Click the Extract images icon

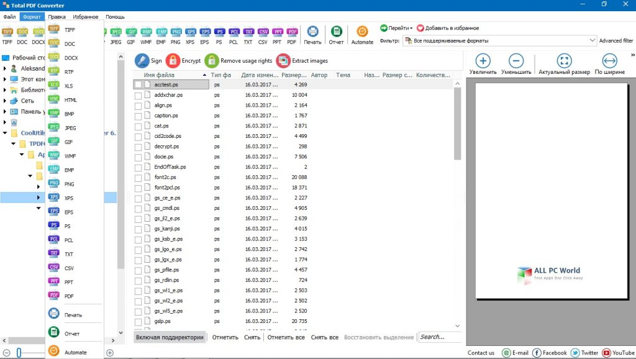[x=283, y=60]
